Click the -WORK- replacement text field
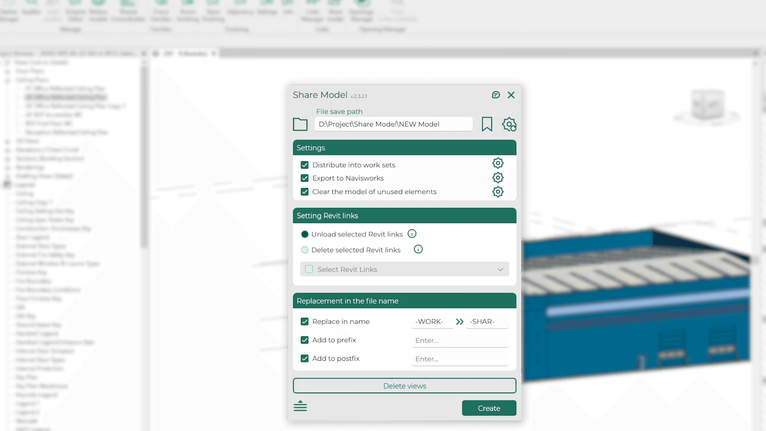This screenshot has height=431, width=766. pyautogui.click(x=431, y=322)
